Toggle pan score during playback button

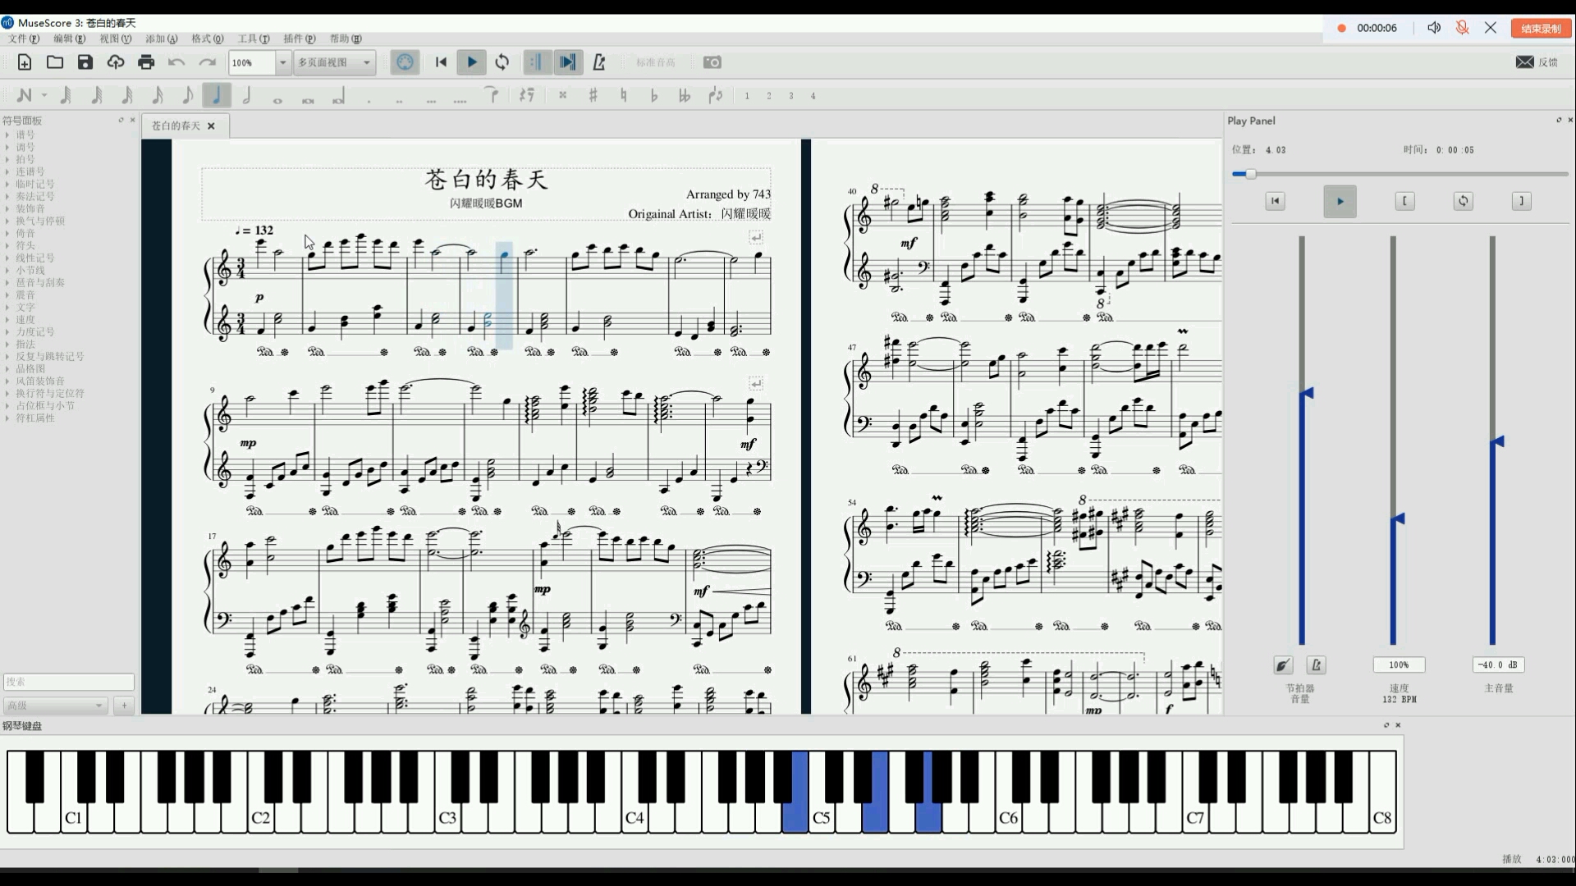pos(567,62)
